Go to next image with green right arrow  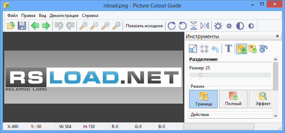tap(46, 26)
